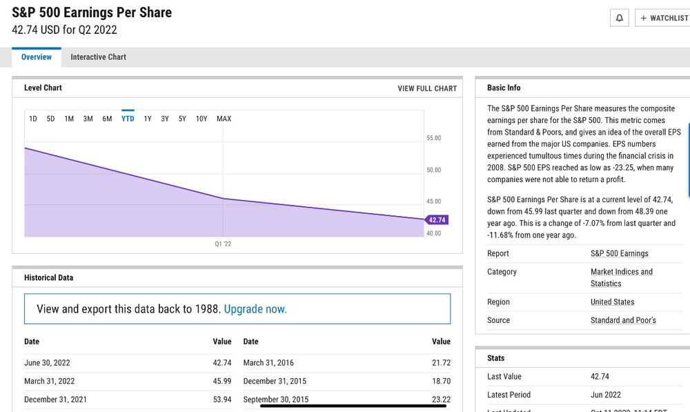Screen dimensions: 690x412
Task: Click the Historical Data panel heading
Action: pyautogui.click(x=48, y=277)
